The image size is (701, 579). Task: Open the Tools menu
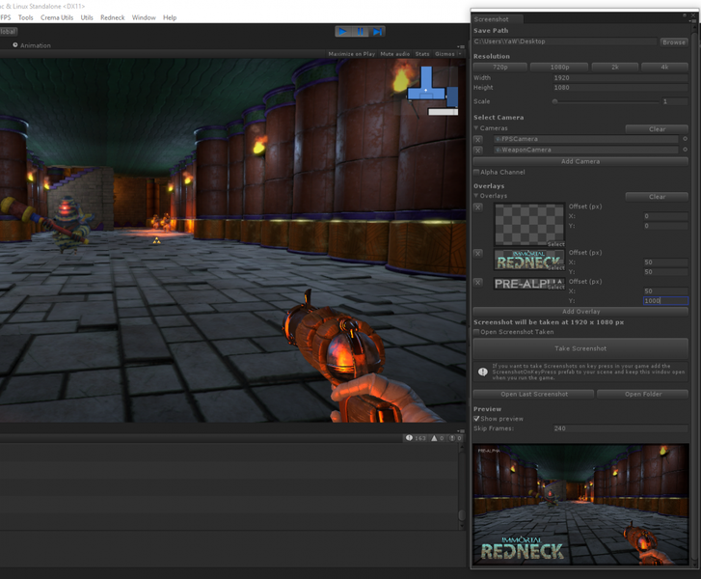pos(25,17)
